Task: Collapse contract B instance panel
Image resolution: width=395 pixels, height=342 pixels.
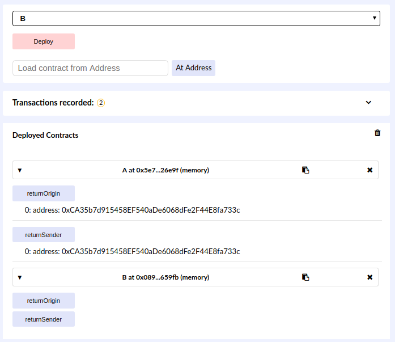Action: point(19,277)
